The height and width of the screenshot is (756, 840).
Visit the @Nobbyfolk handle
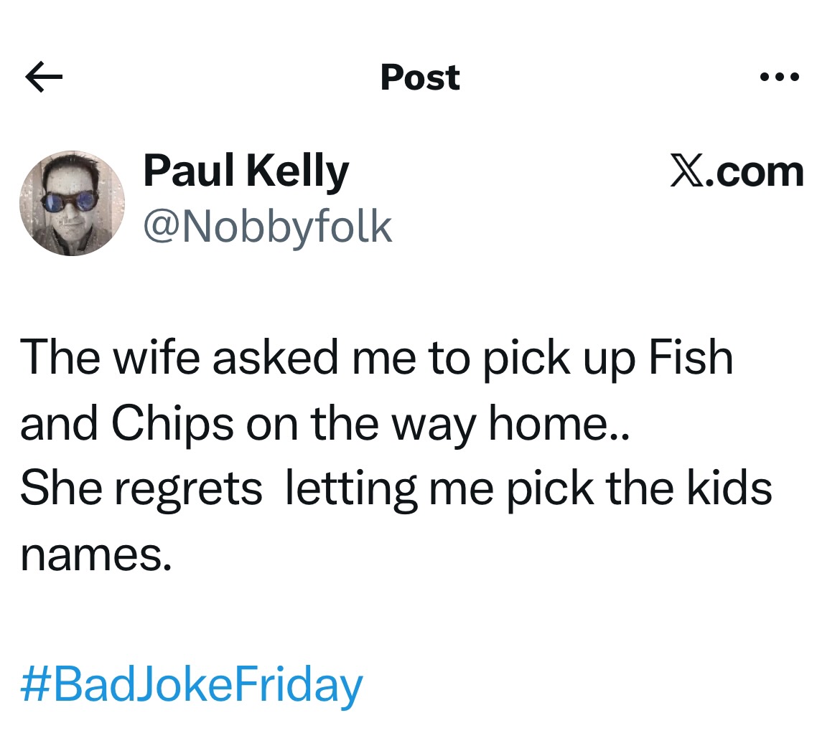tap(268, 227)
